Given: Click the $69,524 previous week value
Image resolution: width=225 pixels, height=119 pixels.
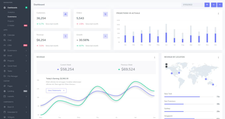Looking at the screenshot, I should click(x=128, y=69).
